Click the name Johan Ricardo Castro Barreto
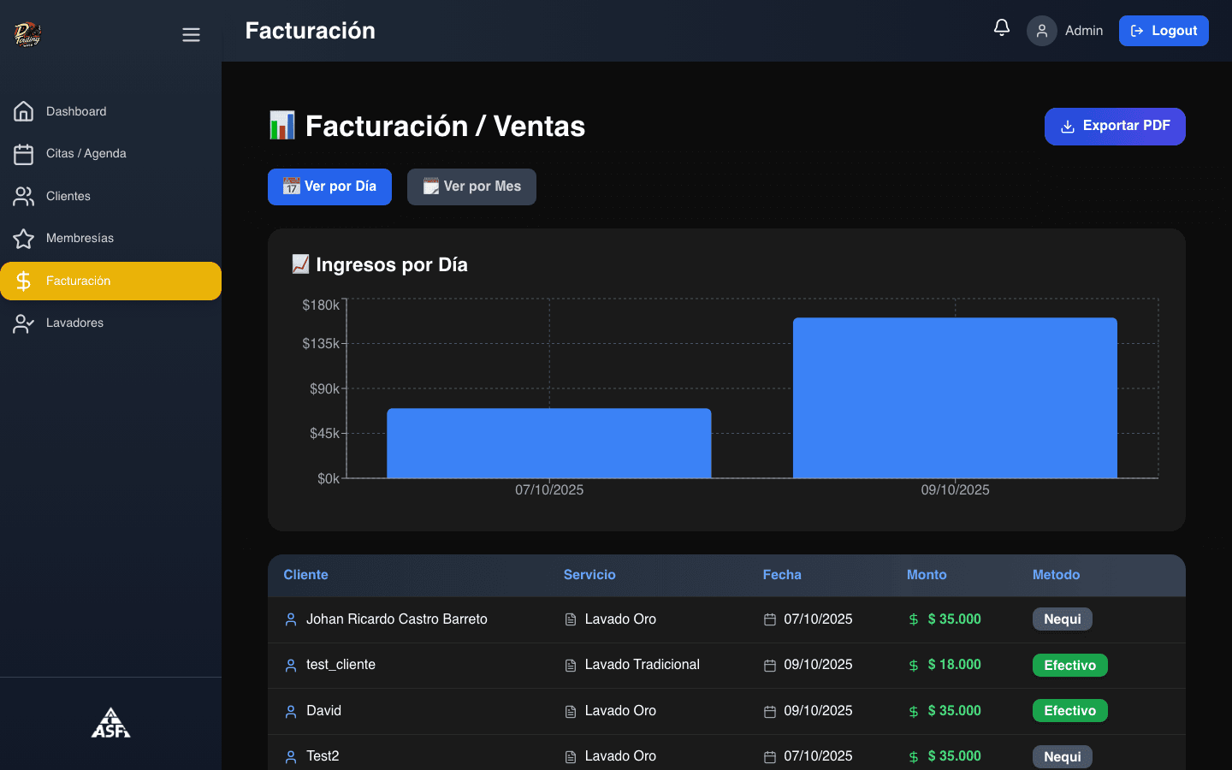Screen dimensions: 1232x770 [397, 619]
